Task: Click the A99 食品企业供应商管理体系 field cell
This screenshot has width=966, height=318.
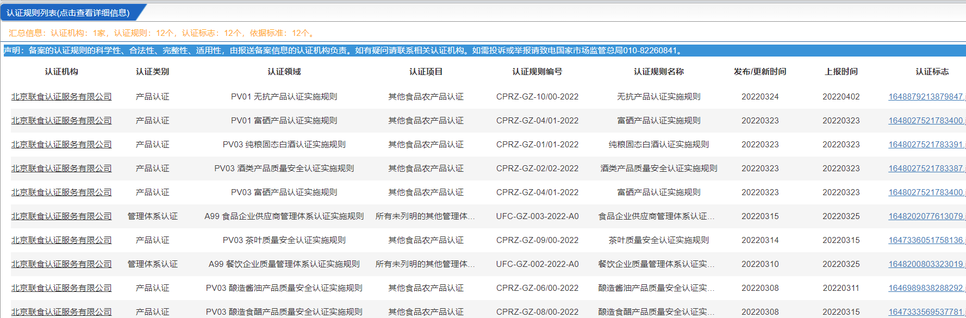Action: pyautogui.click(x=284, y=216)
